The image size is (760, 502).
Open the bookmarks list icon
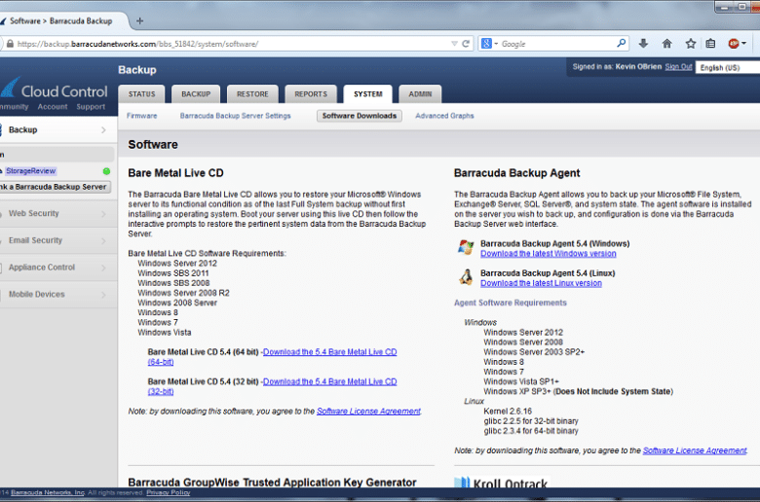point(710,44)
